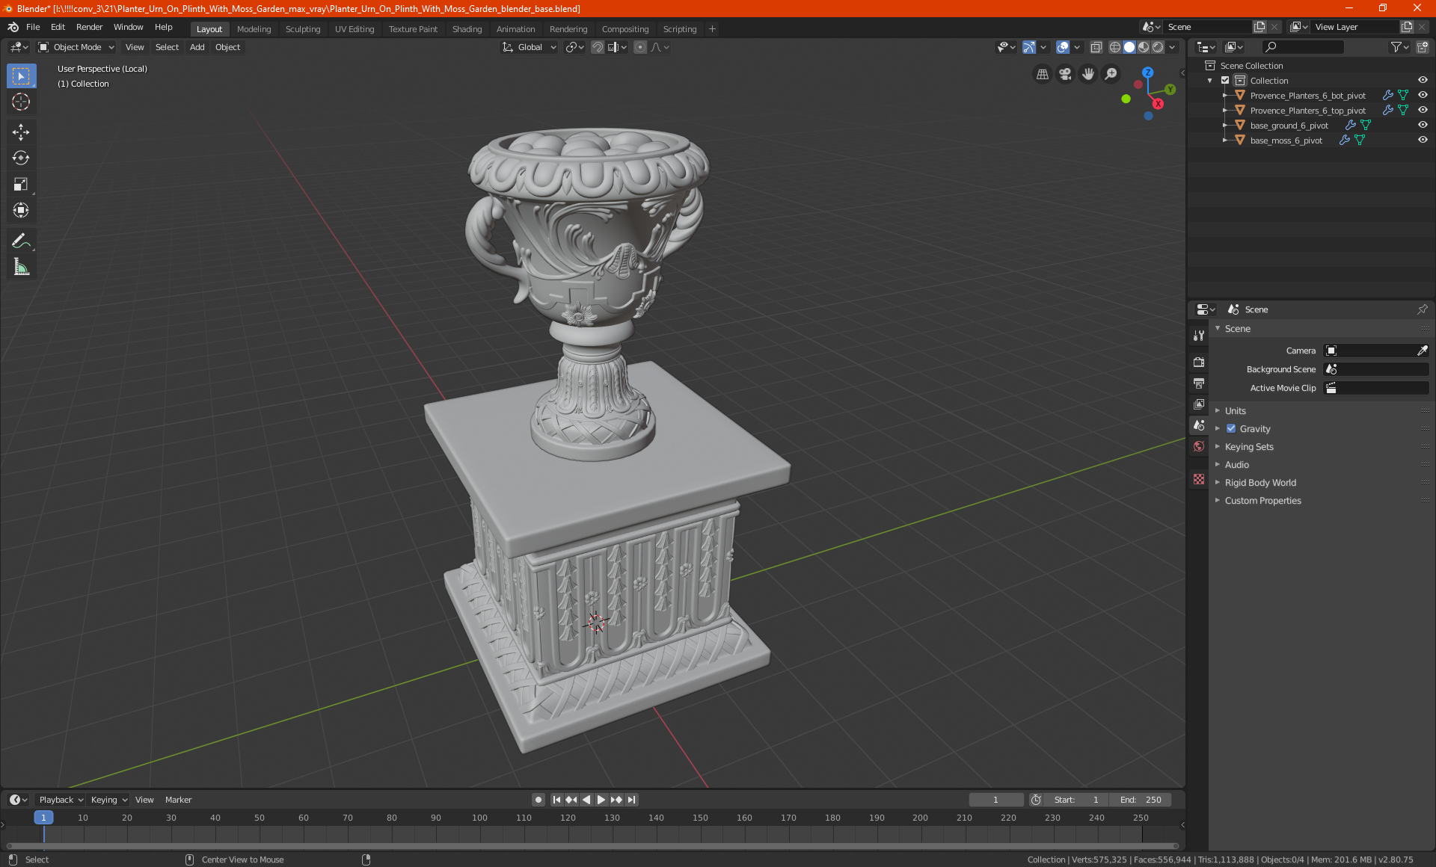Toggle viewport gizmos display
The width and height of the screenshot is (1436, 867).
[1029, 47]
